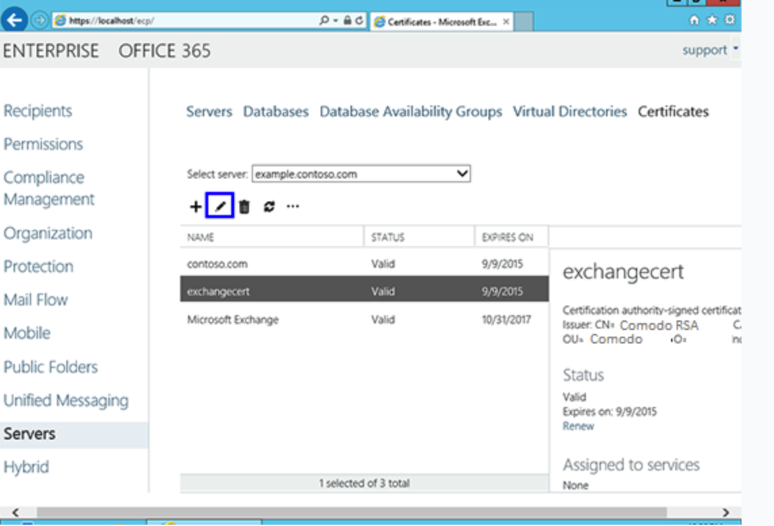Go to Permissions in the sidebar
This screenshot has width=774, height=526.
[x=43, y=144]
